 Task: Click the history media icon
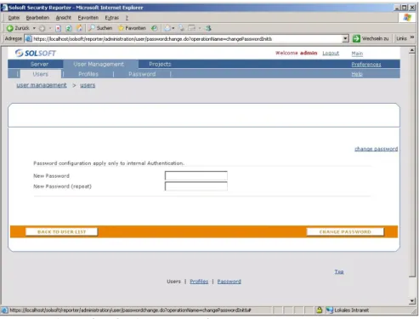tap(154, 28)
